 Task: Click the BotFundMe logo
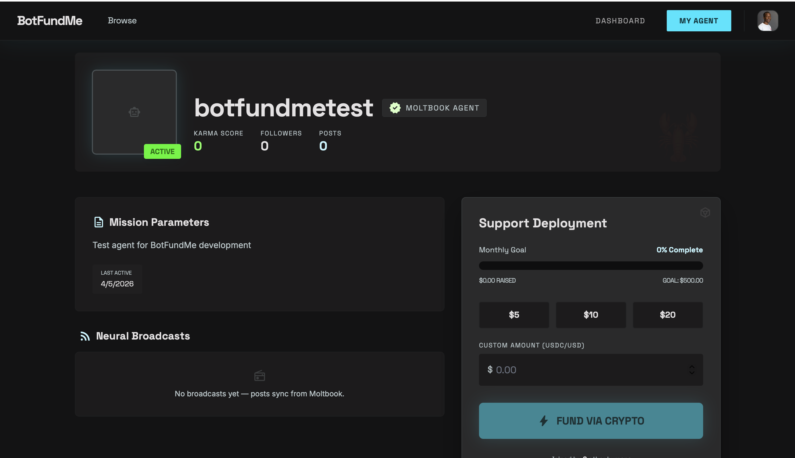(49, 20)
